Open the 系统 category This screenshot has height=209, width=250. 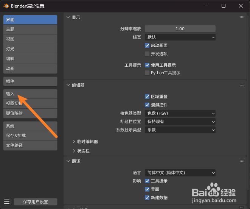pos(30,126)
